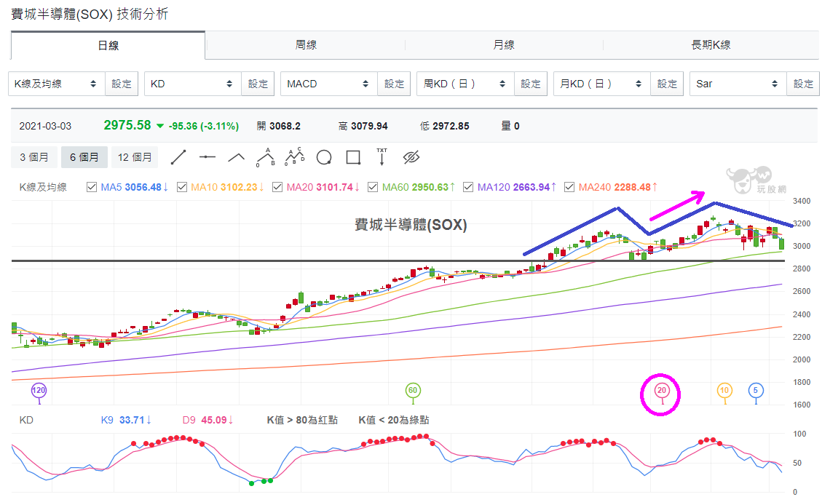The height and width of the screenshot is (497, 822).
Task: Uncheck the MA240 moving average checkbox
Action: (x=569, y=187)
